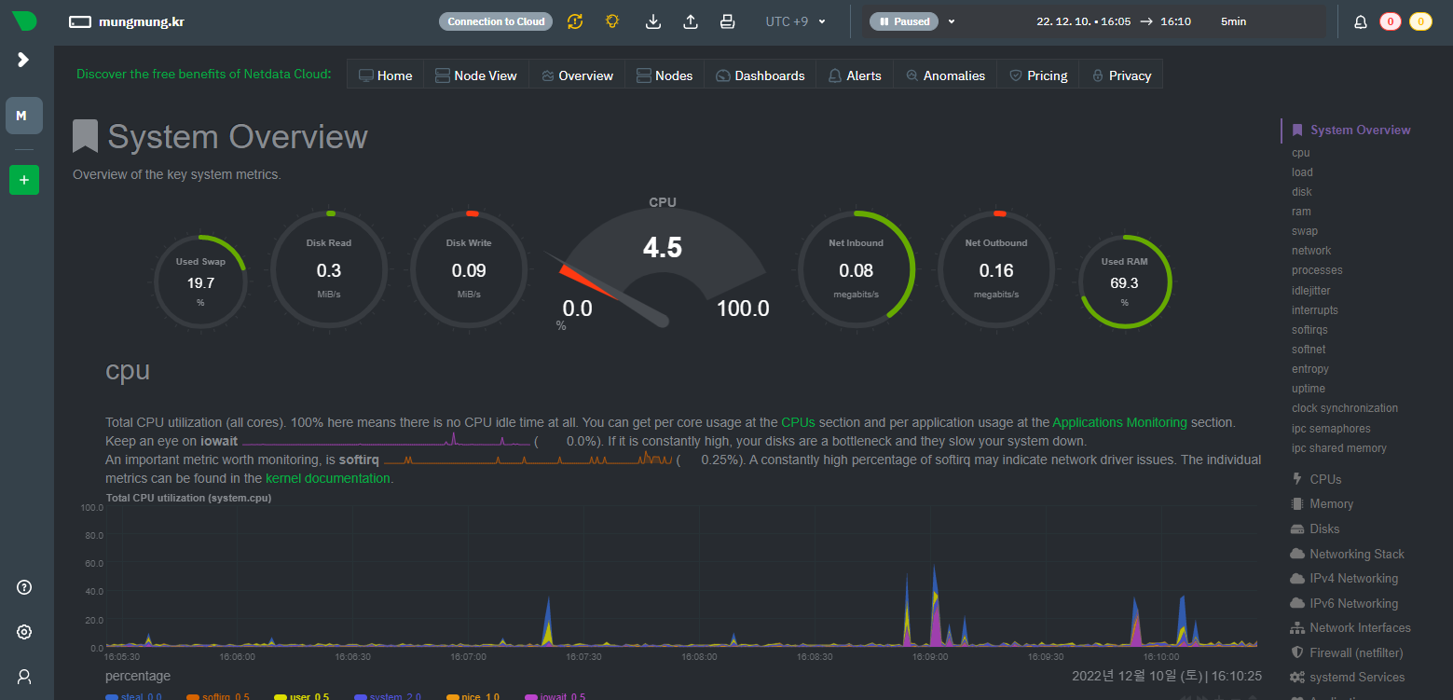Follow the kernel documentation link

pos(328,478)
